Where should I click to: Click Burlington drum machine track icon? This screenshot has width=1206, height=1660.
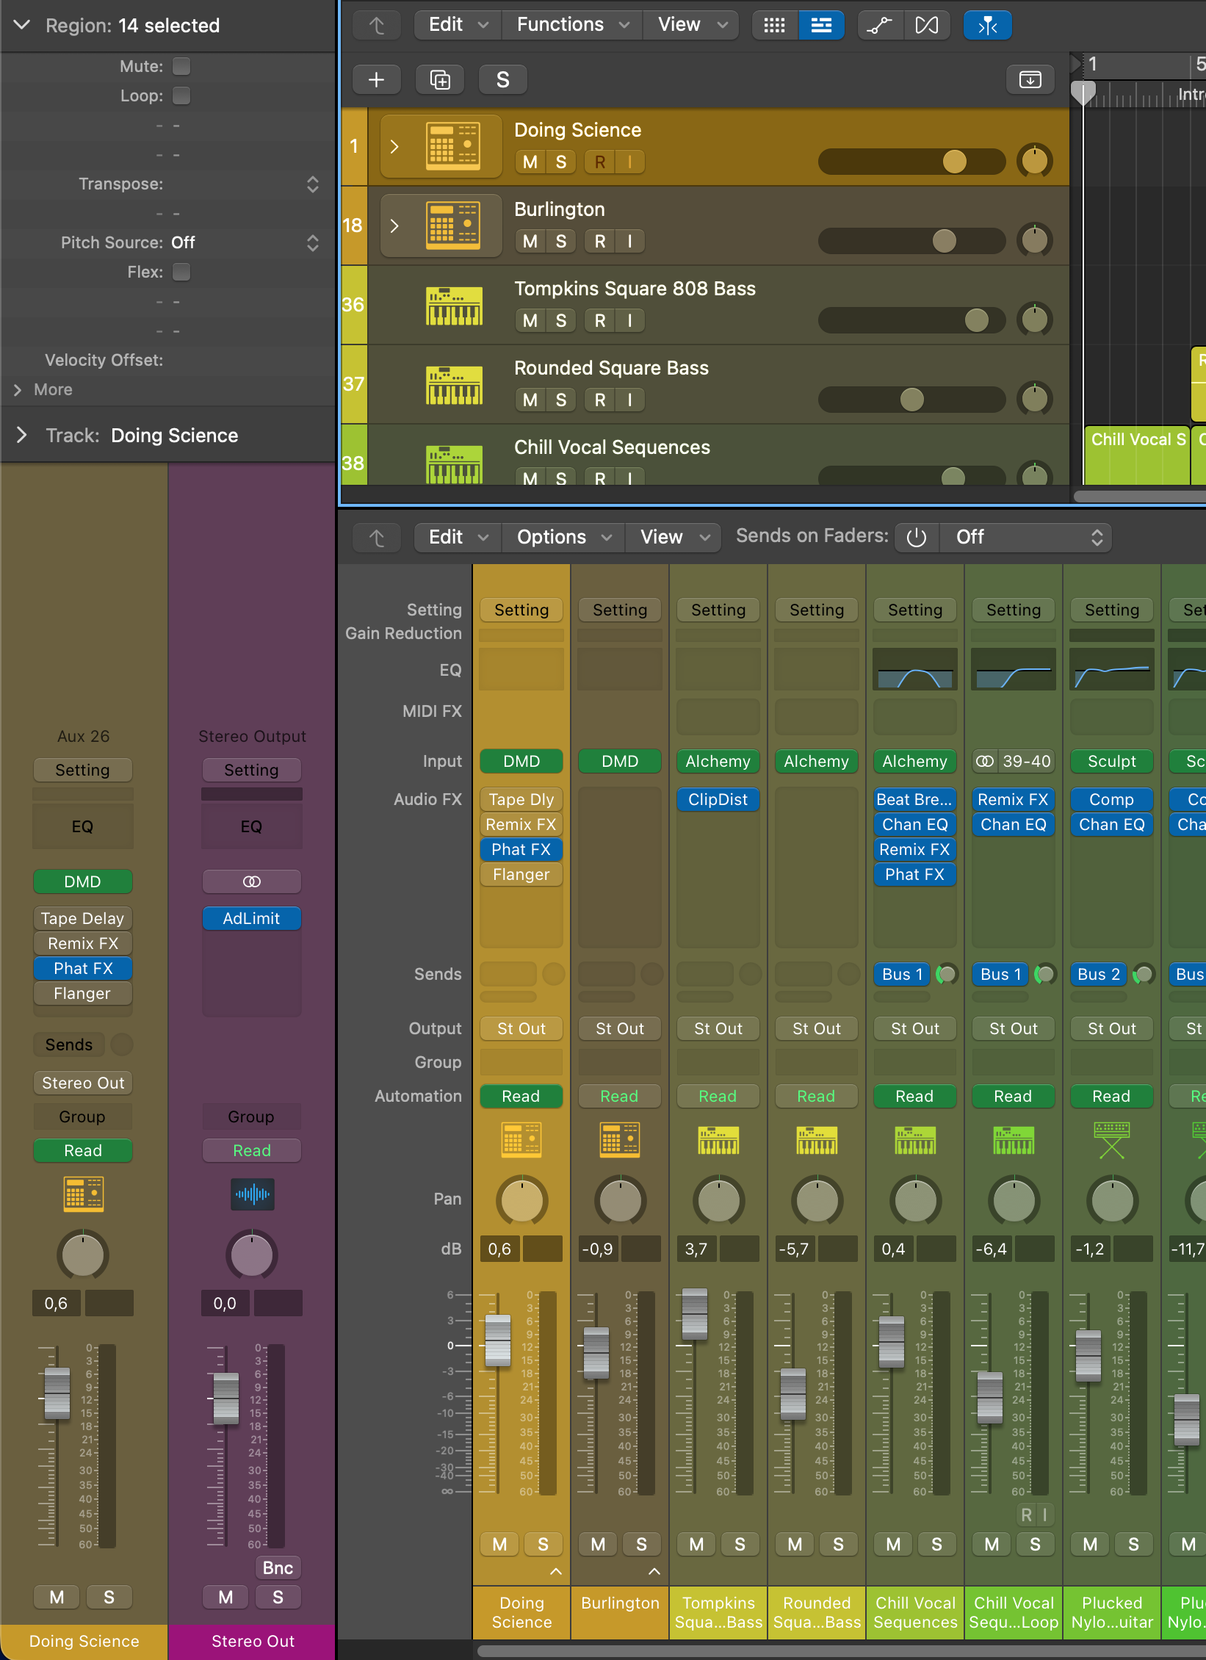[x=453, y=225]
